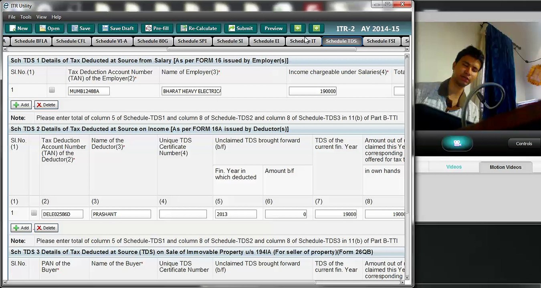This screenshot has width=541, height=288.
Task: Switch to Schedule SPI tab
Action: coord(192,41)
